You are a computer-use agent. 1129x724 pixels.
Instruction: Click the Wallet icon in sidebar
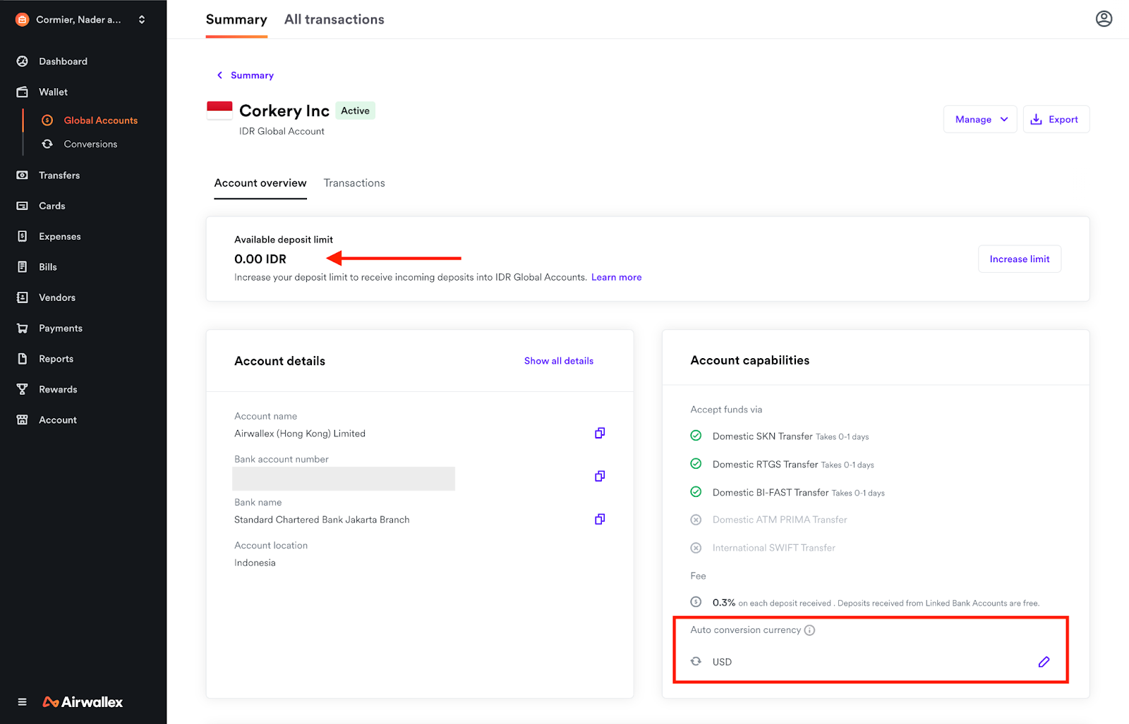23,92
